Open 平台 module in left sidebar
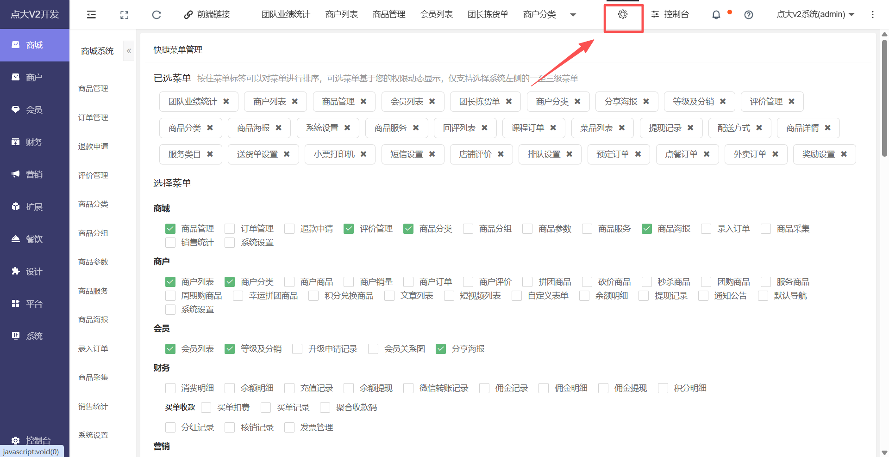Screen dimensions: 889x457 point(35,304)
